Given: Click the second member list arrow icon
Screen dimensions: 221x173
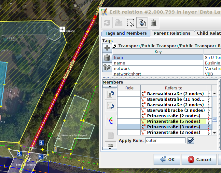Looking at the screenshot, I should pos(111,106).
